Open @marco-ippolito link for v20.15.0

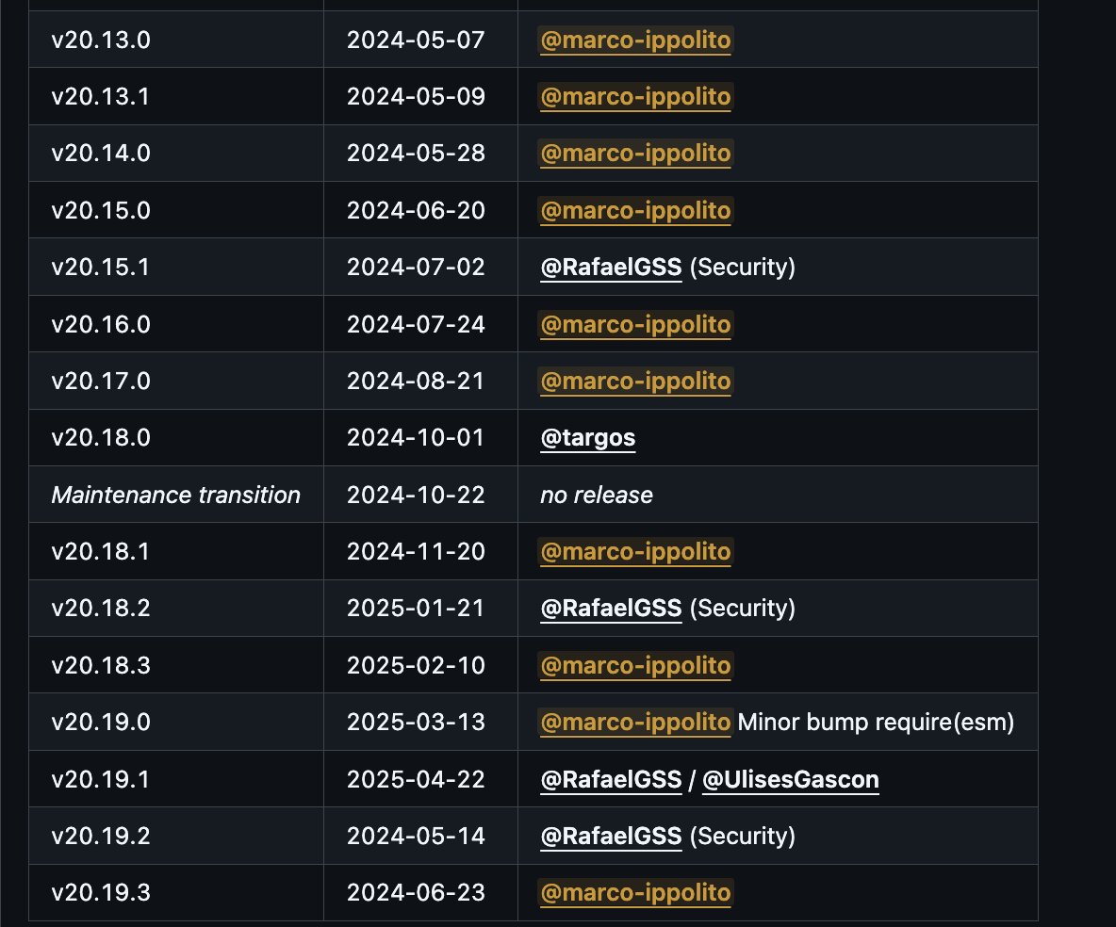(635, 211)
